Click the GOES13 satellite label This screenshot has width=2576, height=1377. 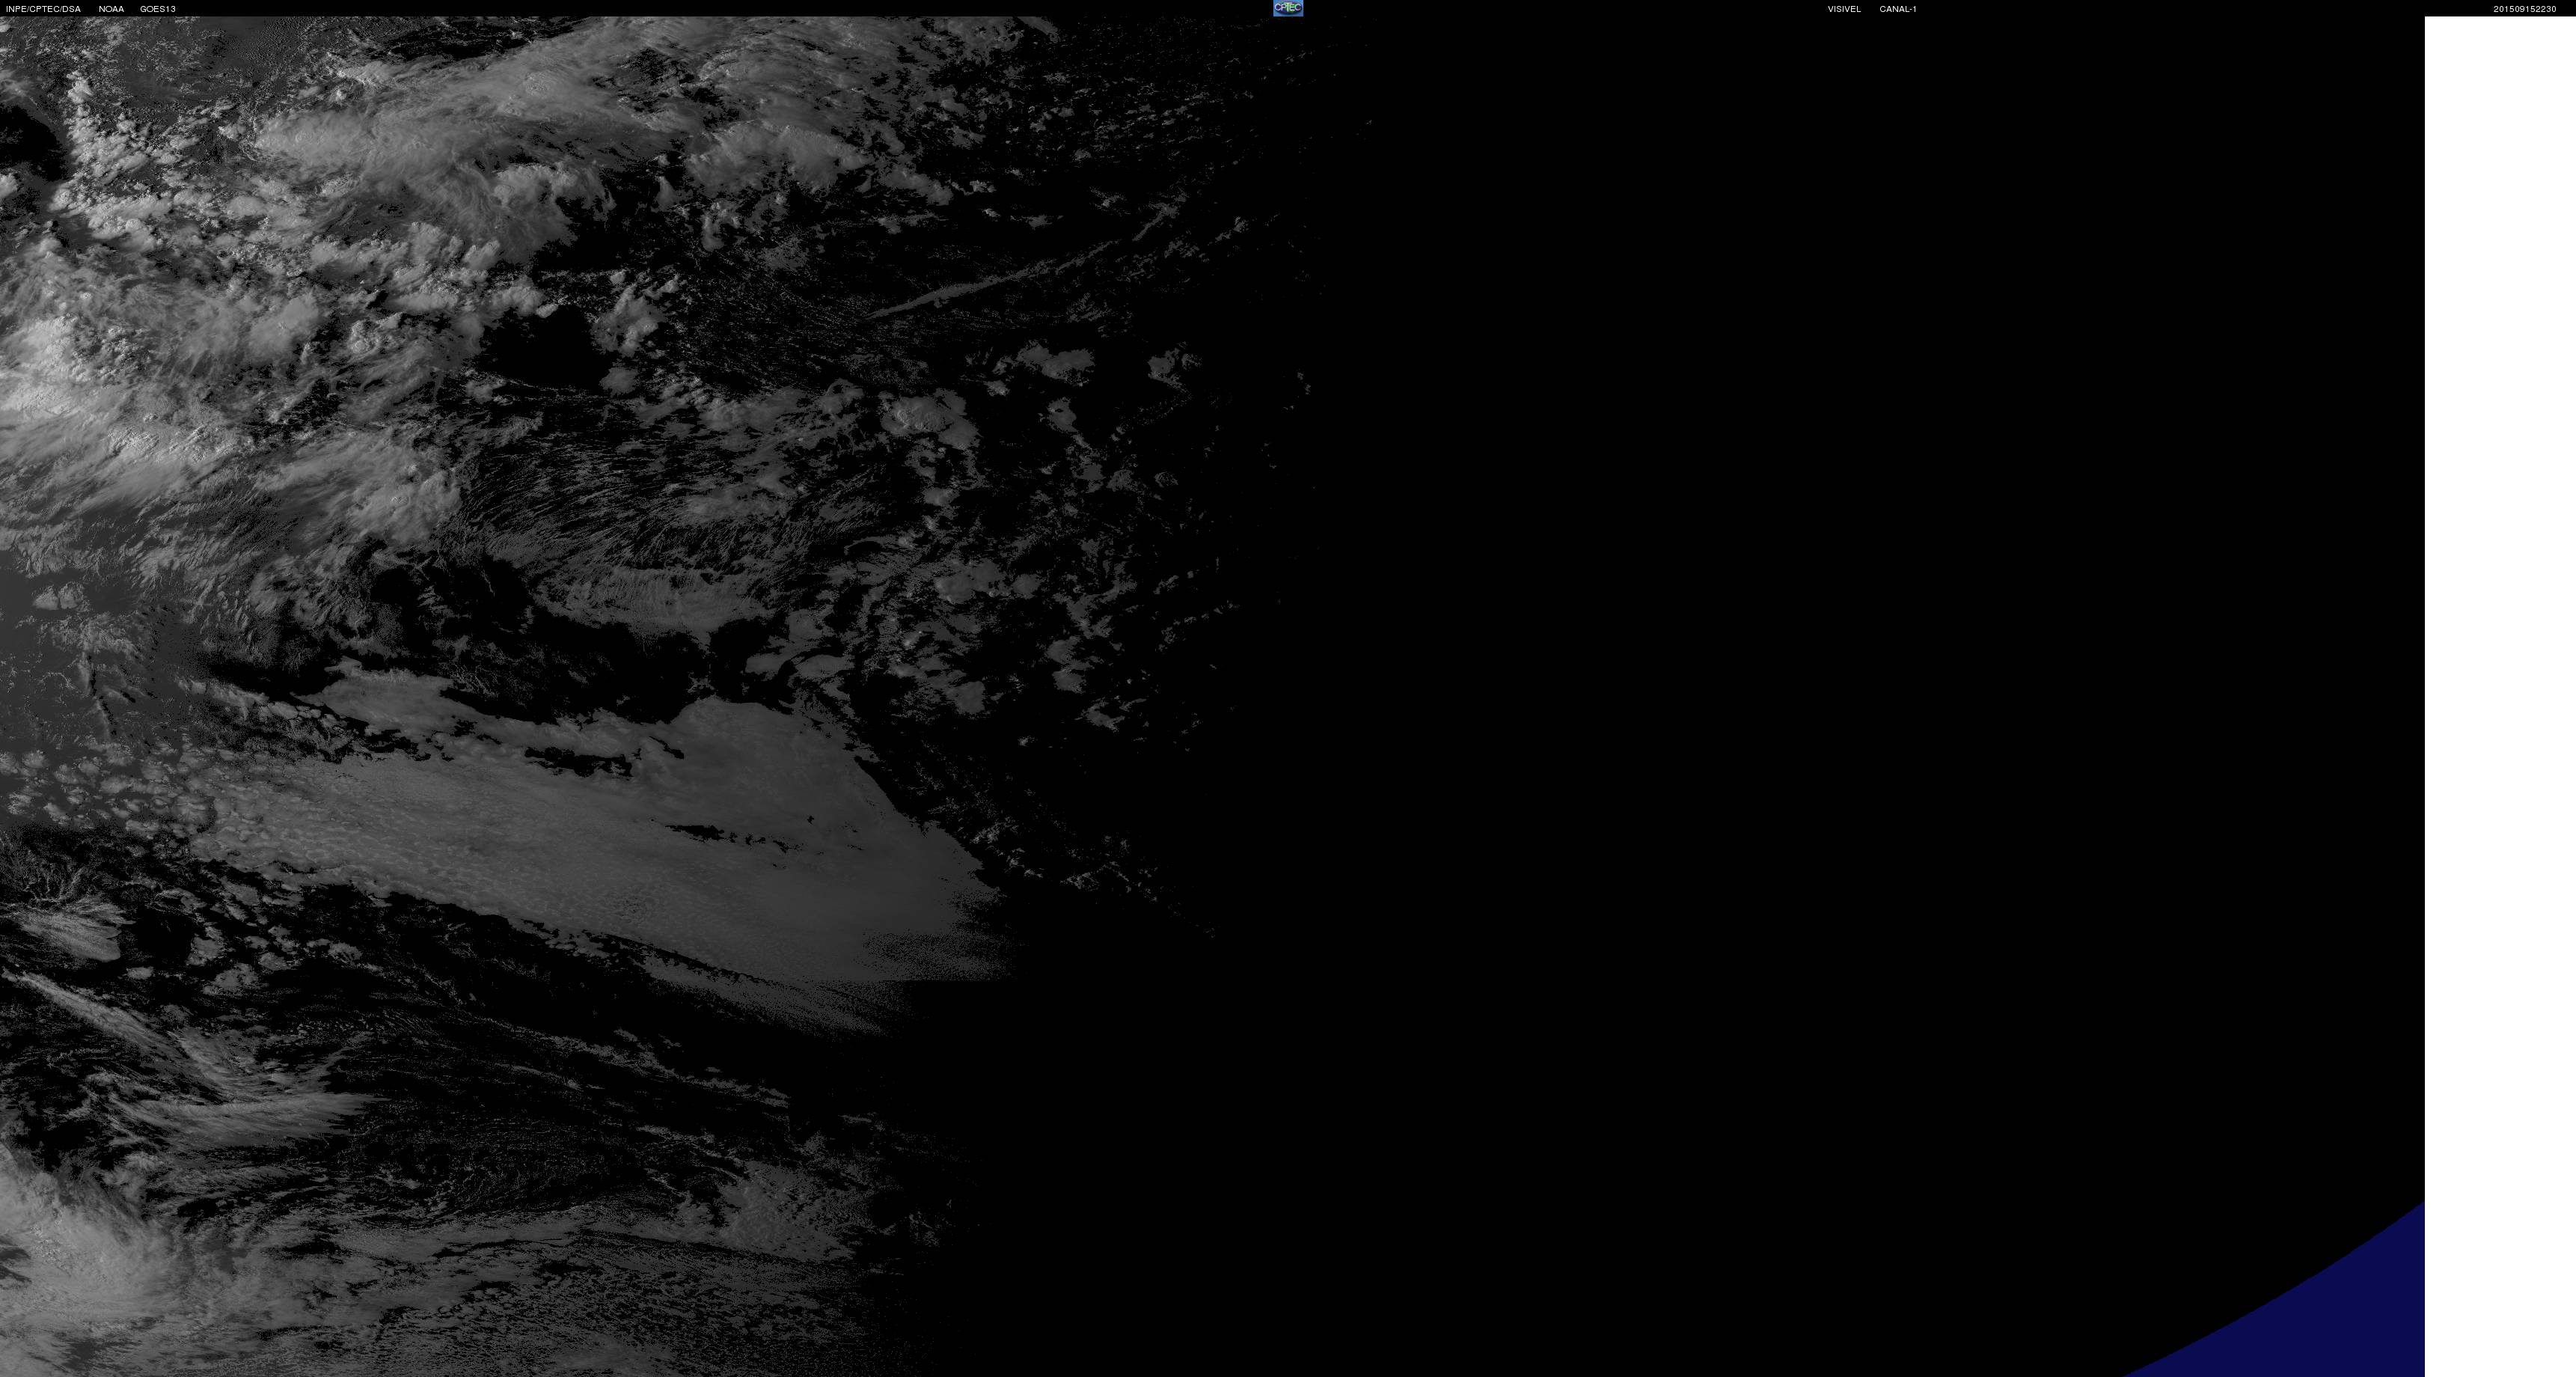(158, 9)
